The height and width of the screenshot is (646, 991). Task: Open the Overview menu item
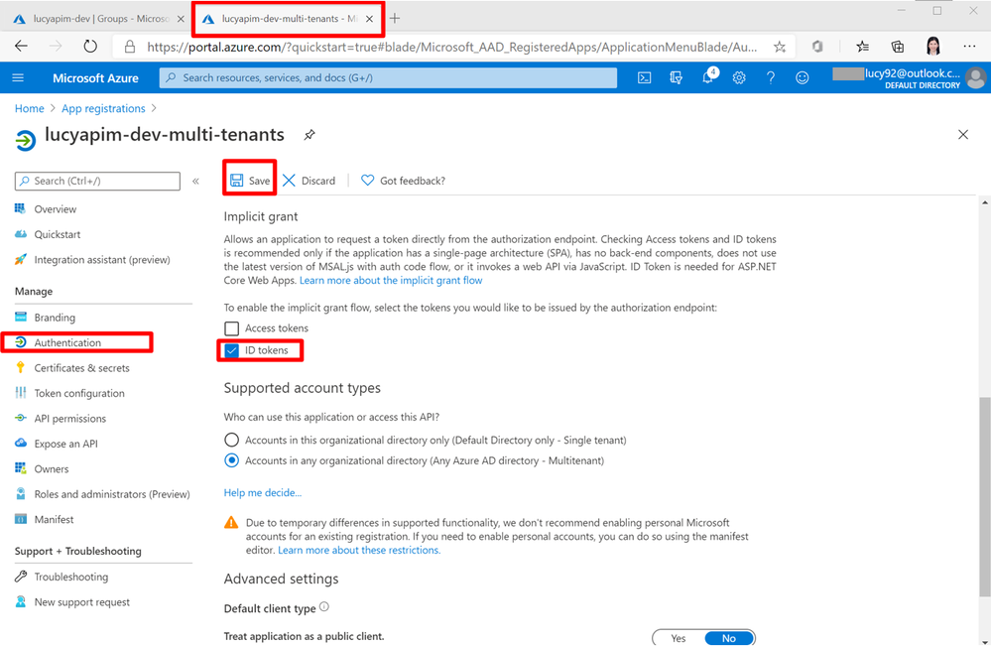point(55,209)
